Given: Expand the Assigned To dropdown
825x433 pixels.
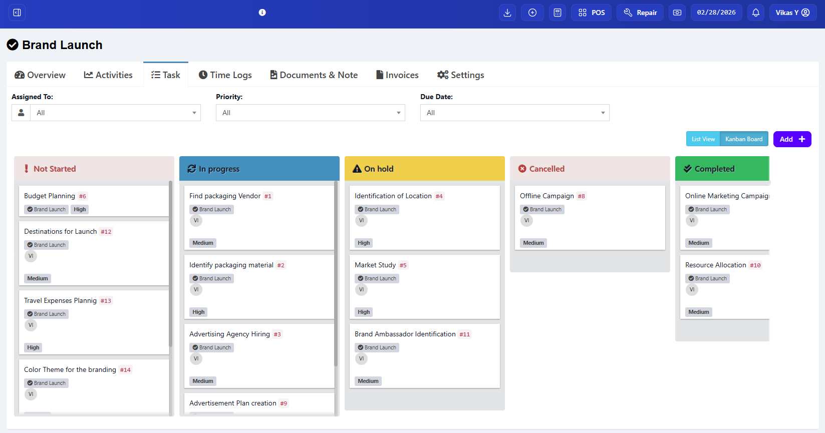Looking at the screenshot, I should click(x=115, y=113).
